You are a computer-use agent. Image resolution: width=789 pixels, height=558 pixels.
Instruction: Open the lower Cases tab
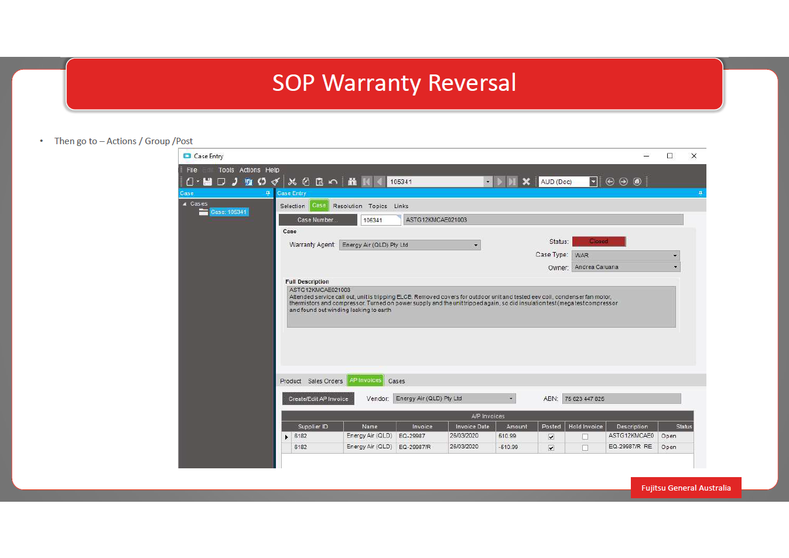click(397, 381)
